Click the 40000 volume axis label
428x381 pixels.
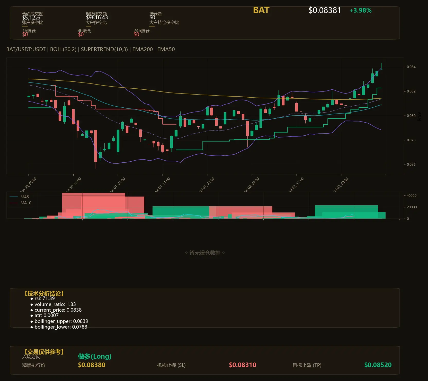(412, 196)
